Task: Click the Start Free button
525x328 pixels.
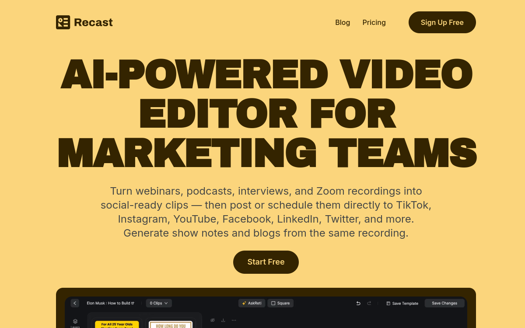Action: 266,262
